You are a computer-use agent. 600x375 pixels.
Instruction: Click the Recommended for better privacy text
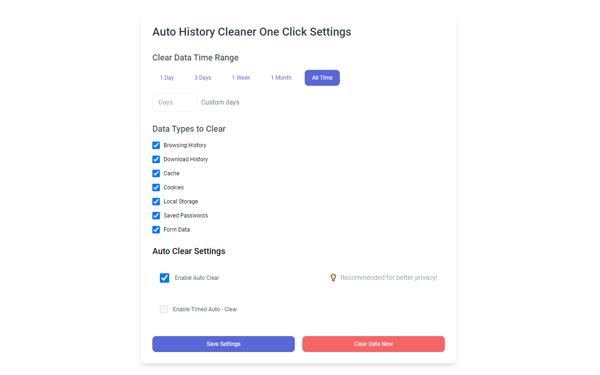click(x=389, y=277)
